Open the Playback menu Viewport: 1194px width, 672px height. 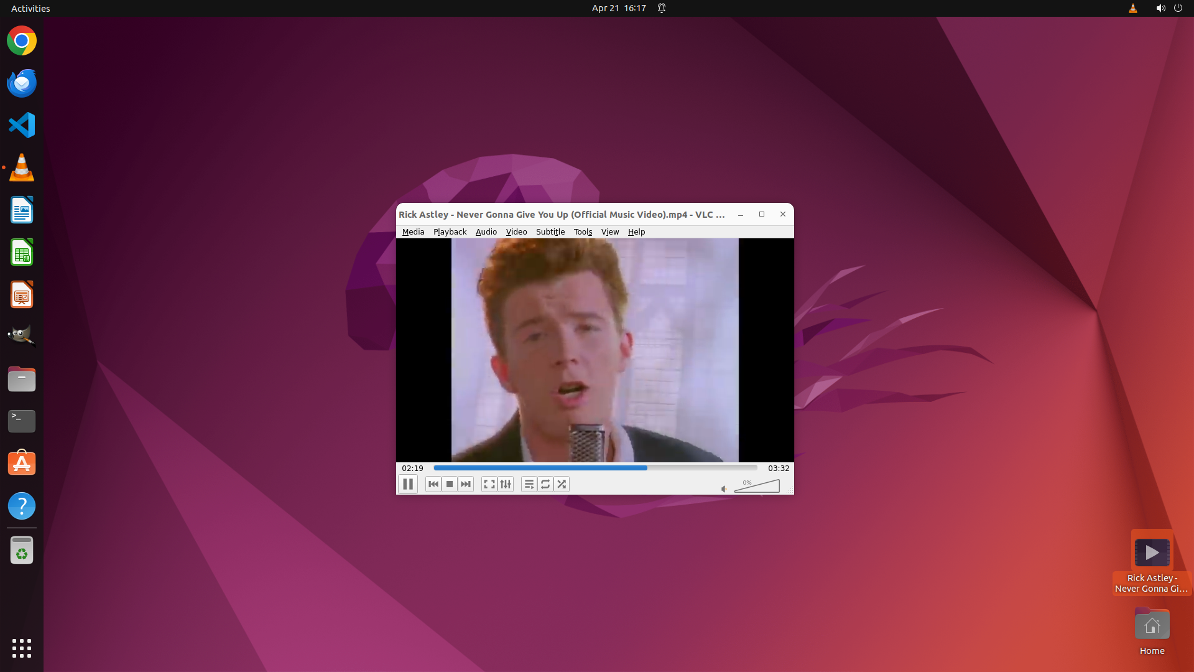click(x=450, y=231)
